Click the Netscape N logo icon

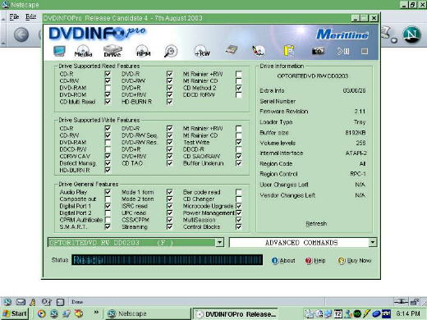click(x=411, y=34)
